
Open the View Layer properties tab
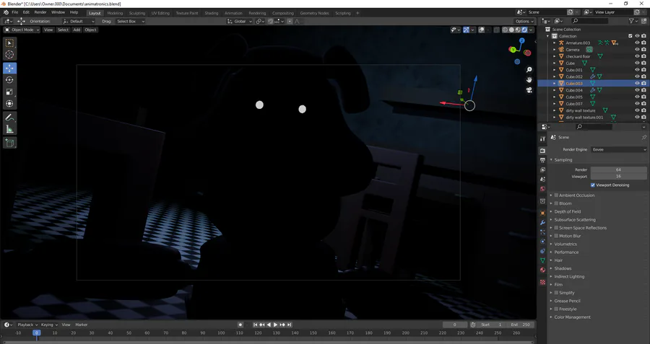(542, 169)
